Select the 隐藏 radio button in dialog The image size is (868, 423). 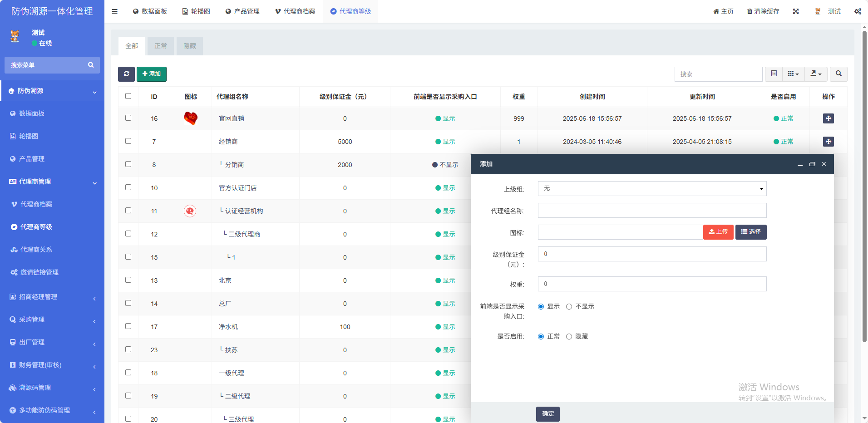coord(569,337)
